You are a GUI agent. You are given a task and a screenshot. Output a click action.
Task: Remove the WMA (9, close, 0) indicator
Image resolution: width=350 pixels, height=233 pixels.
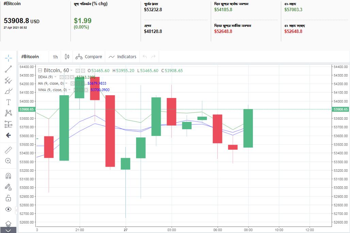[x=86, y=90]
